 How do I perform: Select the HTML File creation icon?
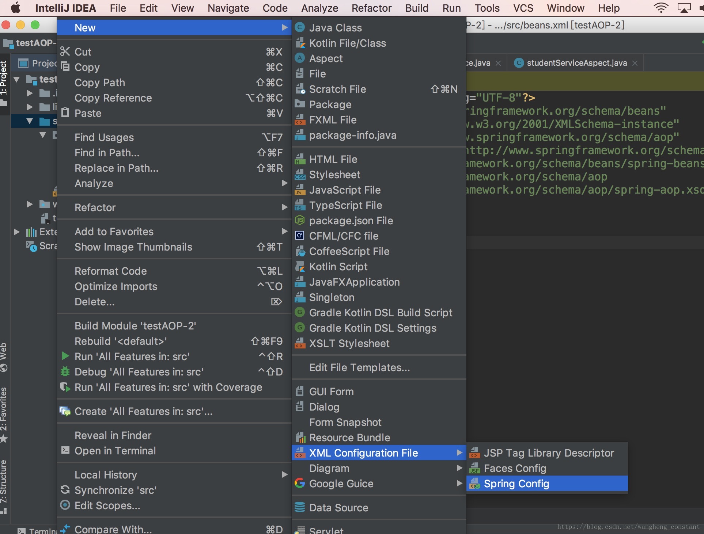[299, 159]
